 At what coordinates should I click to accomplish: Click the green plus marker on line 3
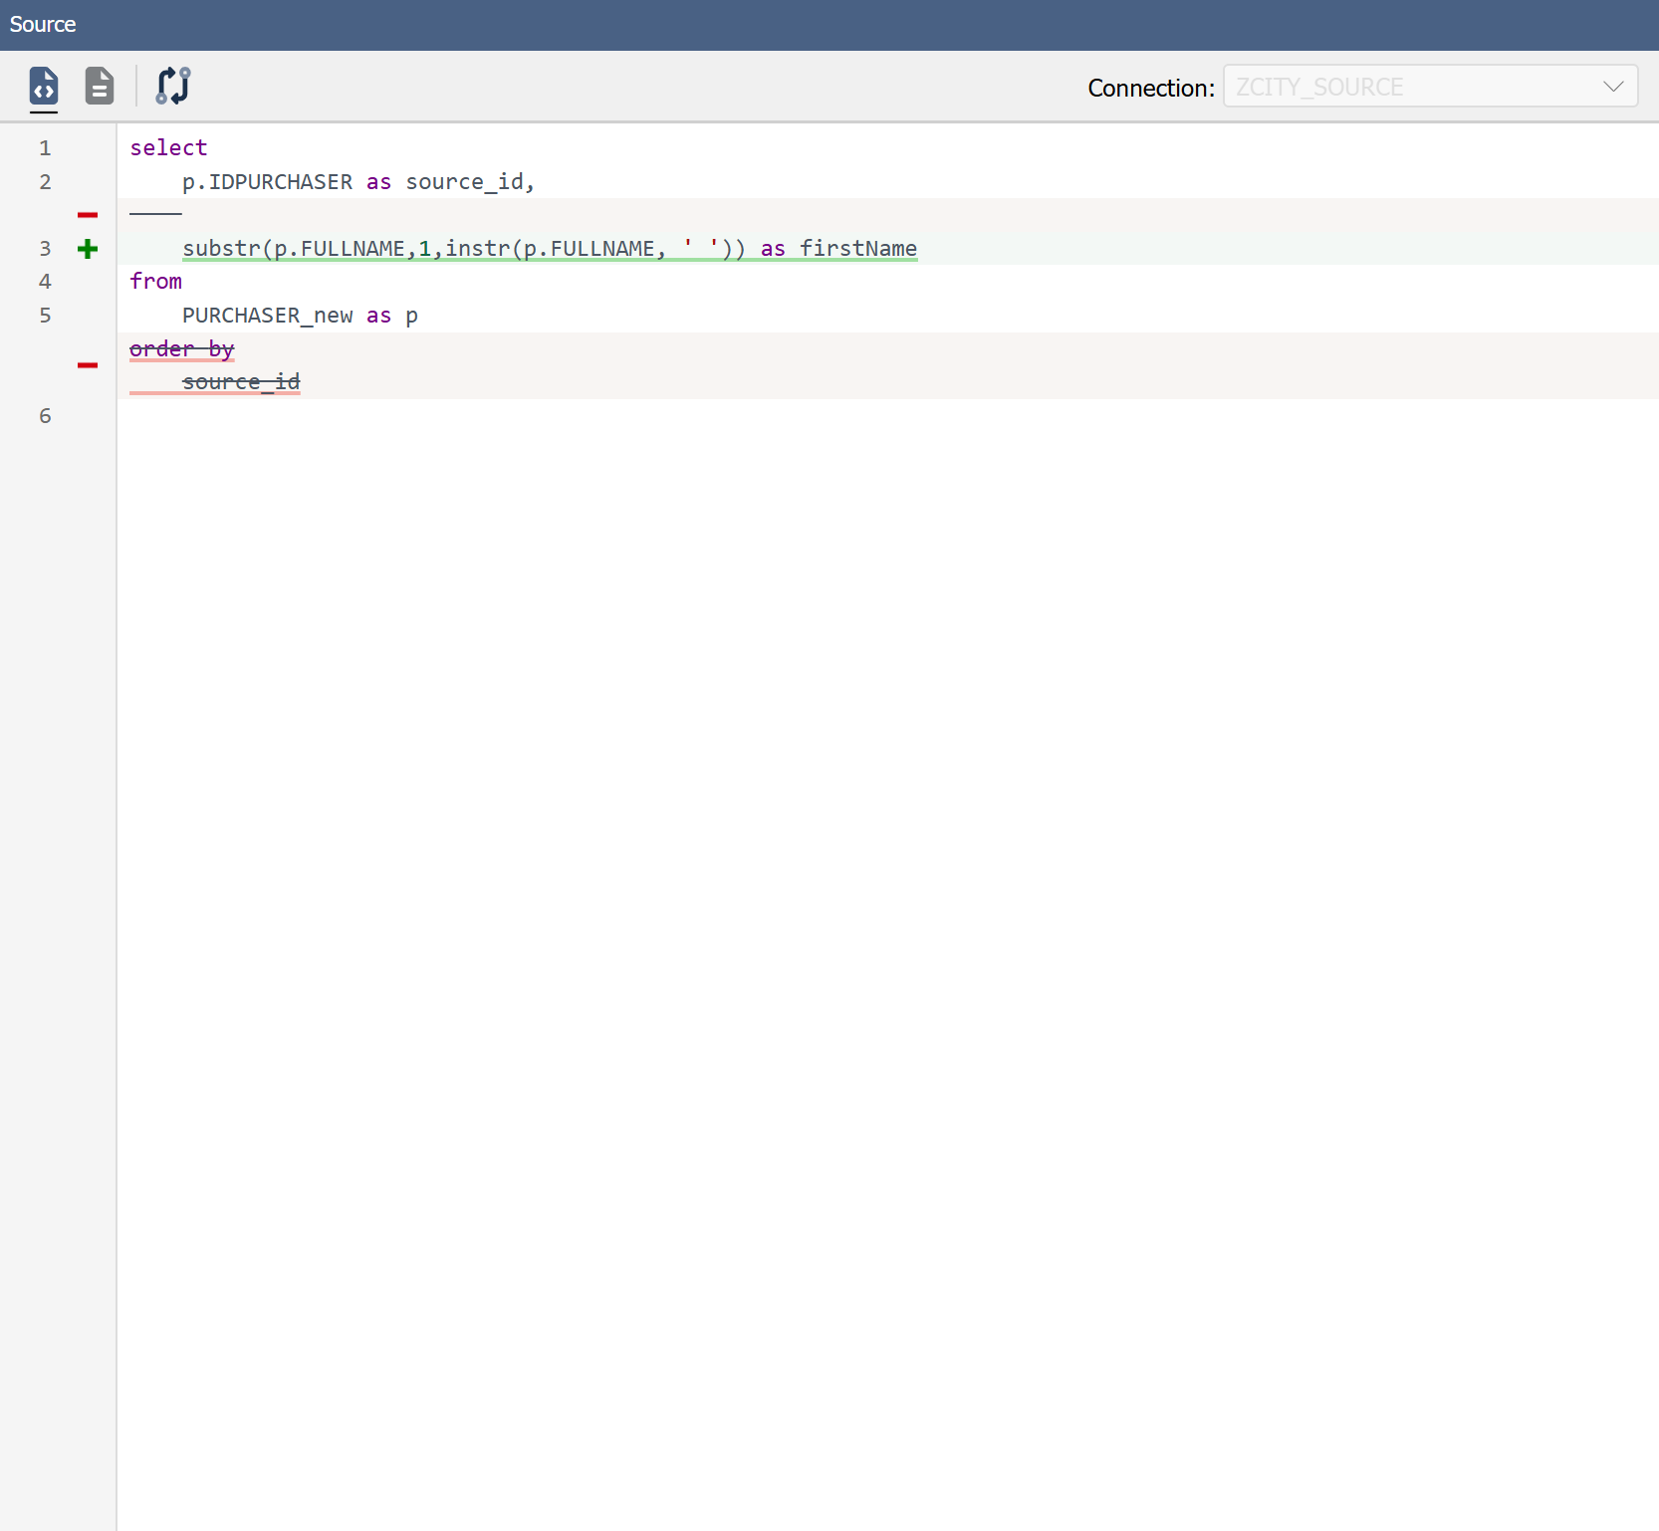tap(88, 249)
